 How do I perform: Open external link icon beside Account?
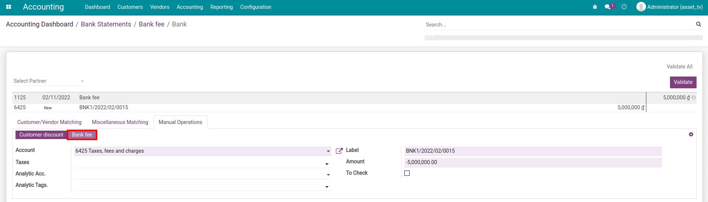[x=339, y=151]
